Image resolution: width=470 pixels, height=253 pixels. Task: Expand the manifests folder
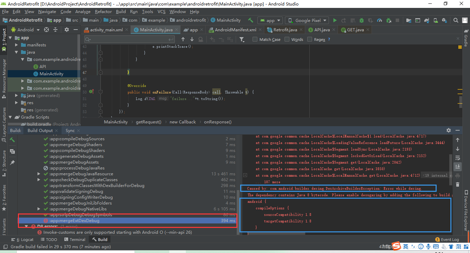click(x=17, y=45)
